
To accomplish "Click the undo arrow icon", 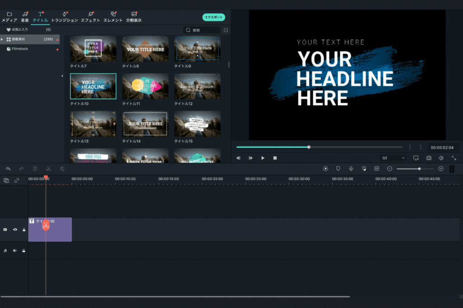I will point(8,169).
